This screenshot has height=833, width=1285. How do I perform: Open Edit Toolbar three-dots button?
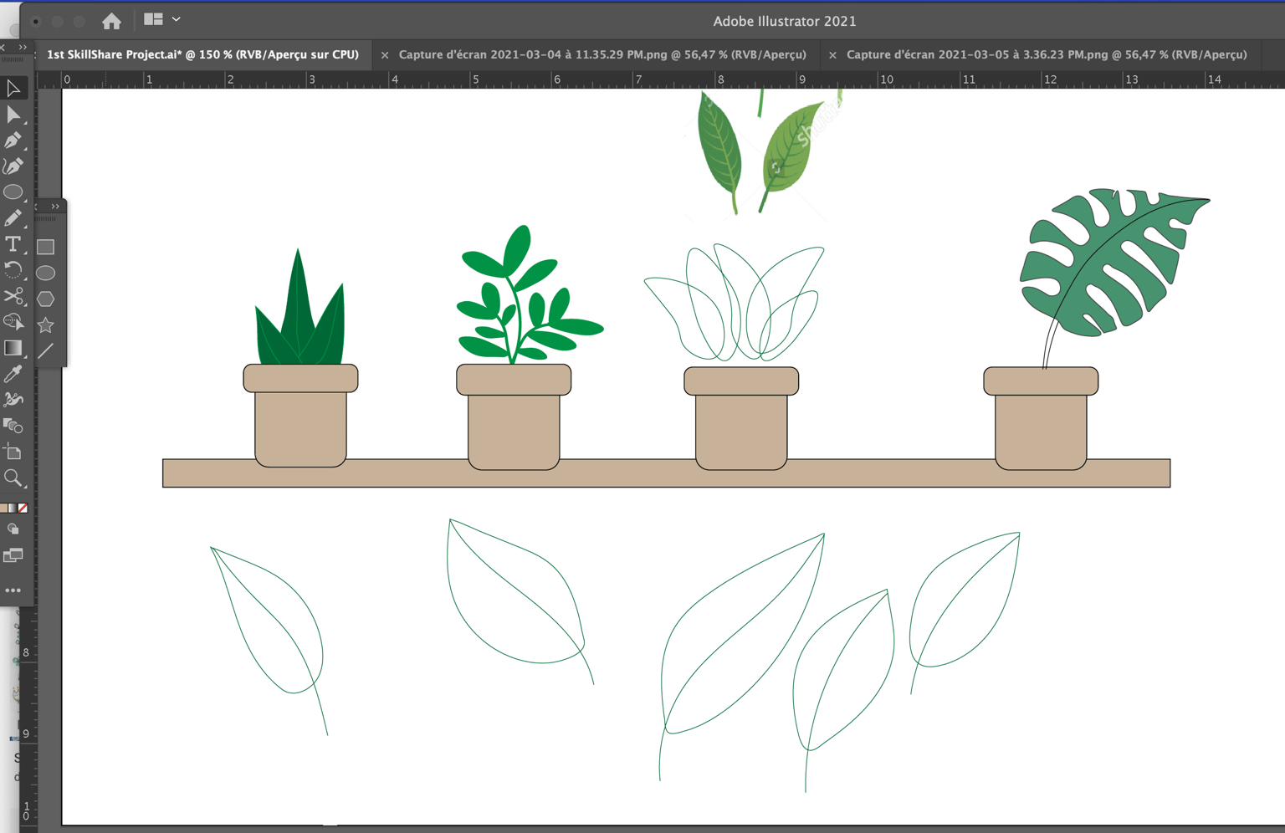[13, 590]
